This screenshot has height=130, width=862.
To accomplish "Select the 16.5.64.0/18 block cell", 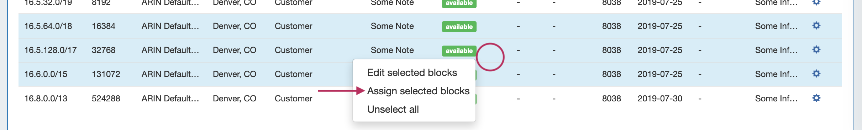I will 48,26.
